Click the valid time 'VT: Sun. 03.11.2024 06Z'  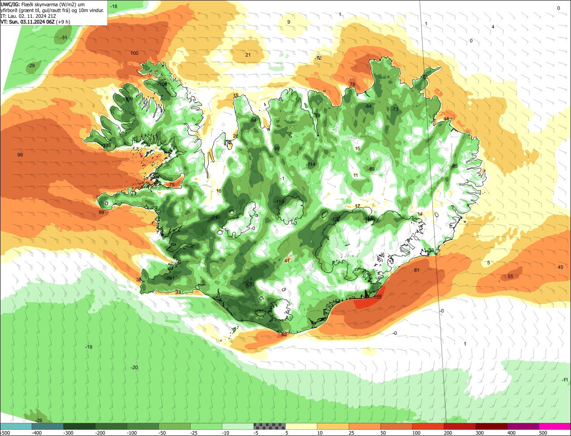coord(29,21)
